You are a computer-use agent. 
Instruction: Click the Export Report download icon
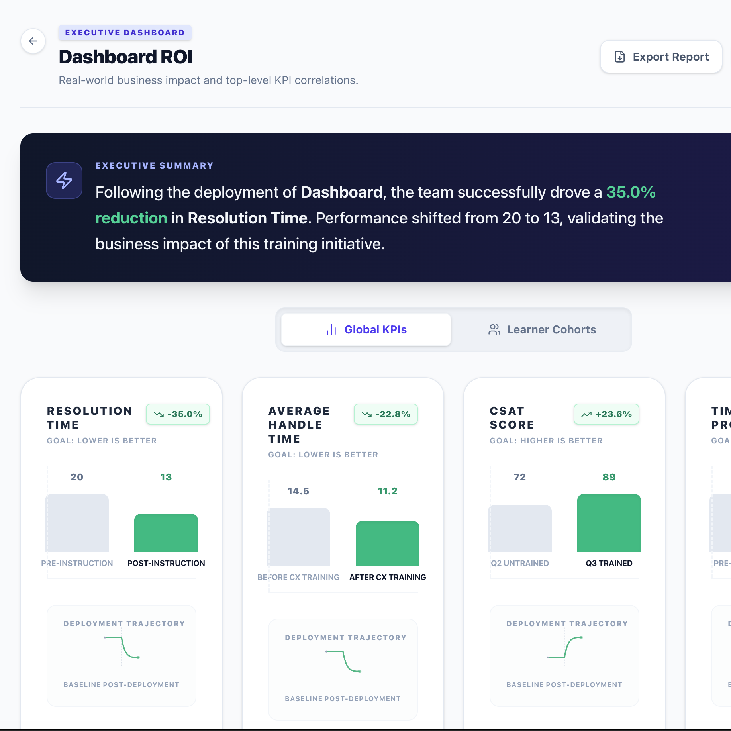(620, 57)
